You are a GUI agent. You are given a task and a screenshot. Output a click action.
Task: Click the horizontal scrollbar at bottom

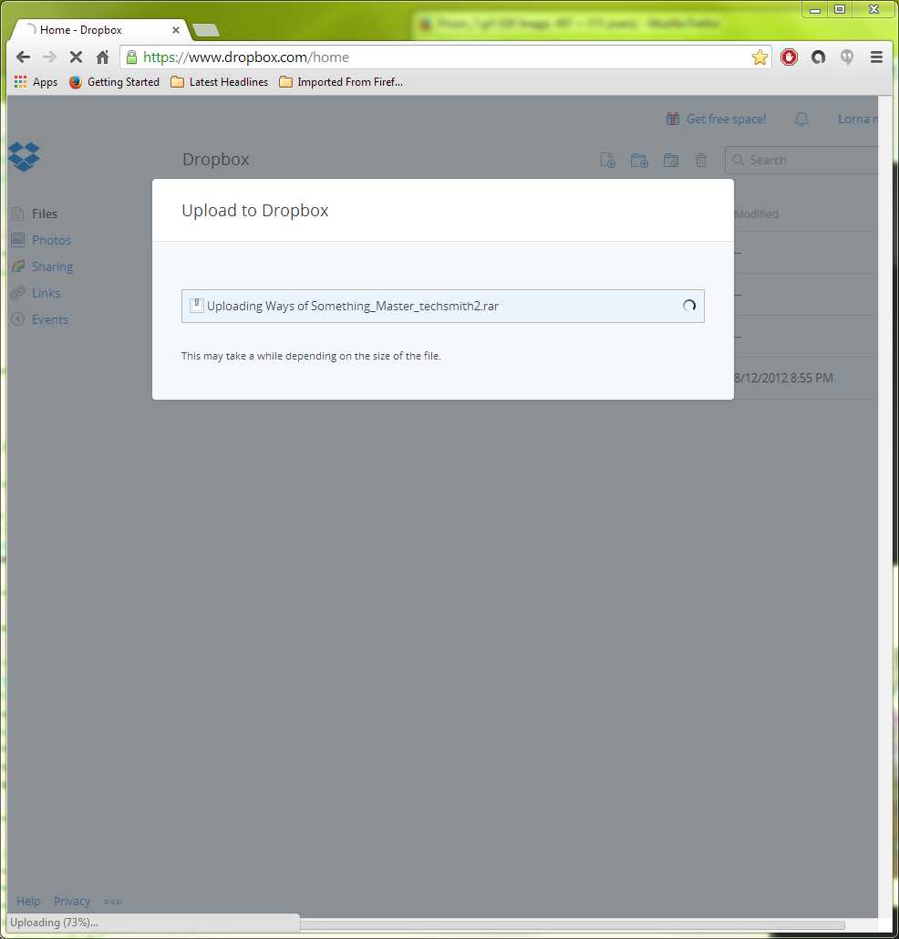point(572,925)
